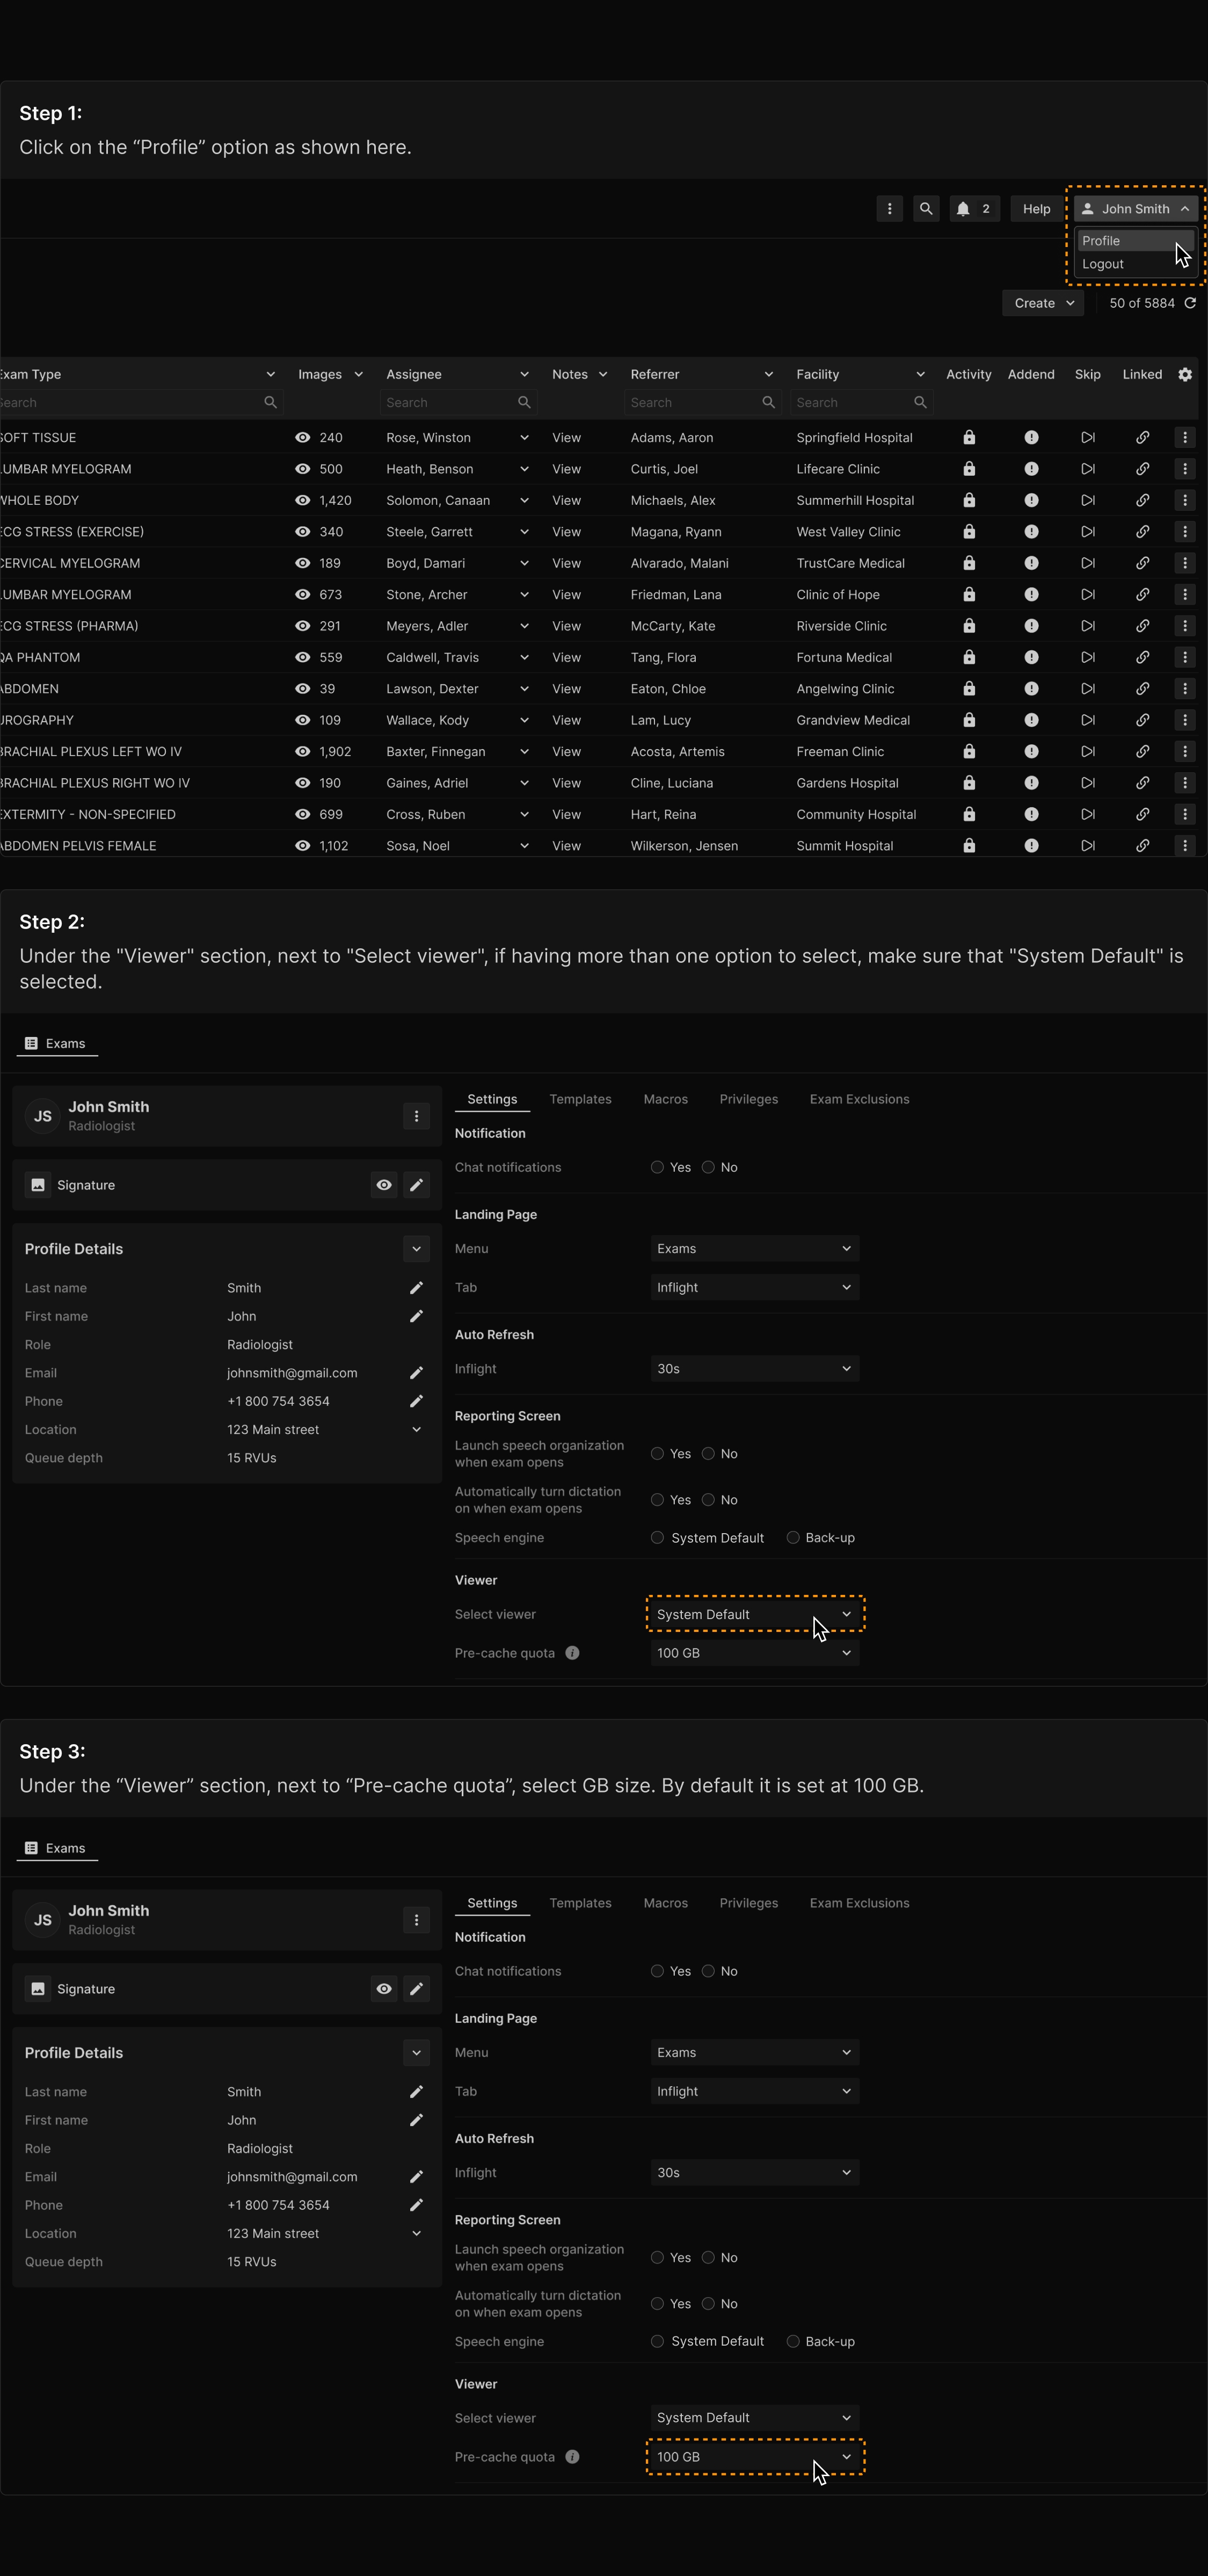1208x2576 pixels.
Task: Open the assignee dropdown for Rose, Winston
Action: (524, 438)
